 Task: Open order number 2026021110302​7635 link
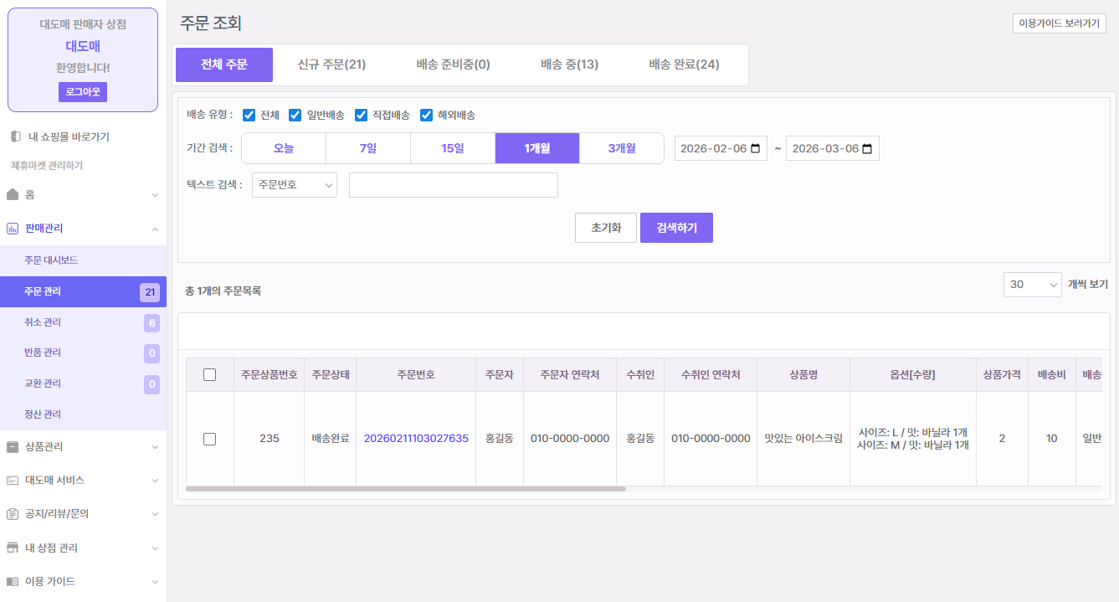pos(416,439)
